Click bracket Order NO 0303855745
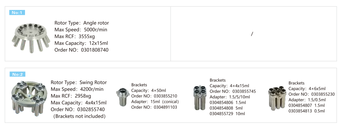This screenshot has height=131, width=347. pos(233,91)
